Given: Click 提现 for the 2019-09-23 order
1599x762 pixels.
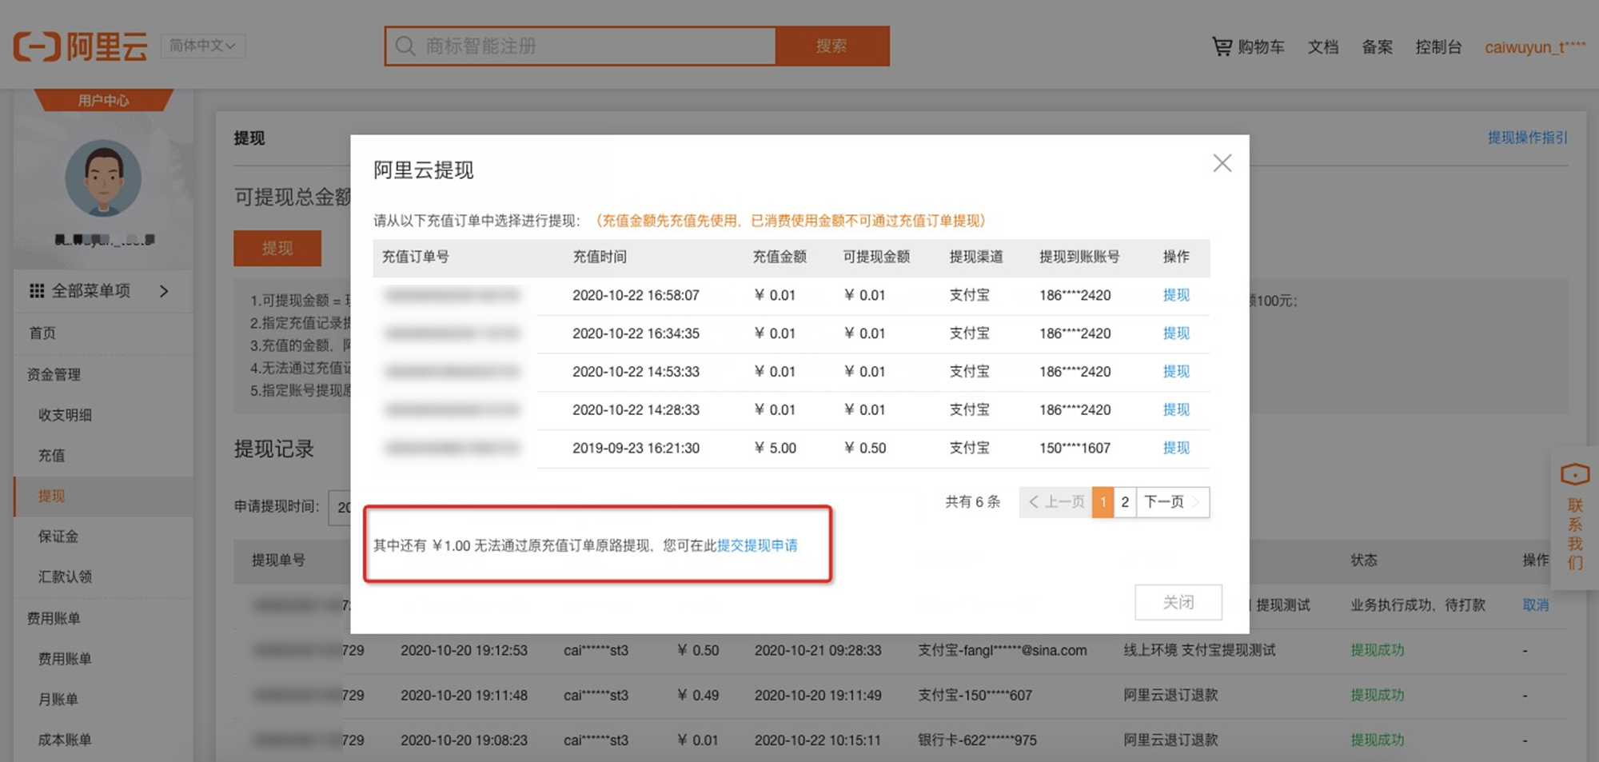Looking at the screenshot, I should (x=1176, y=448).
